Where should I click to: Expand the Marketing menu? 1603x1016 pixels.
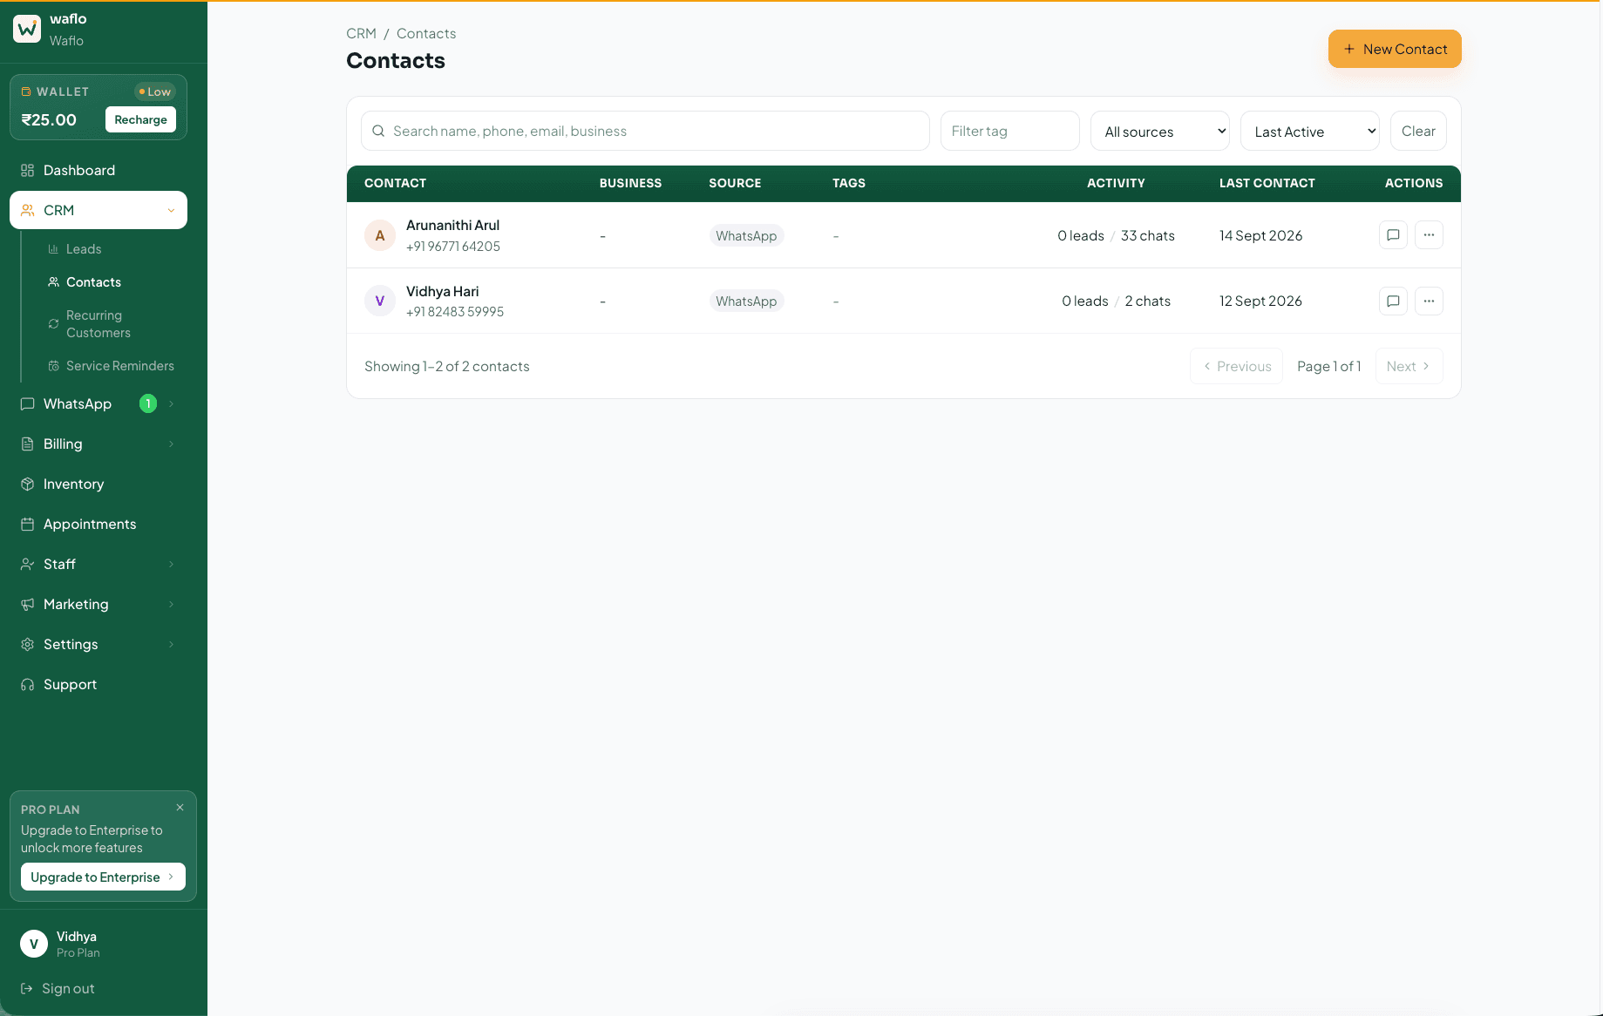pyautogui.click(x=98, y=604)
